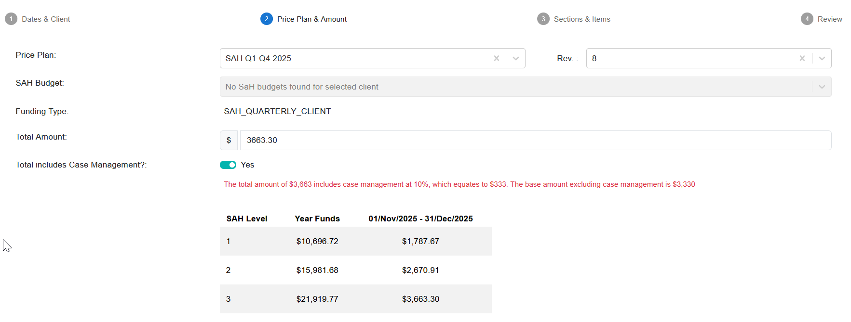
Task: Clear the Price Plan selection
Action: click(x=496, y=58)
